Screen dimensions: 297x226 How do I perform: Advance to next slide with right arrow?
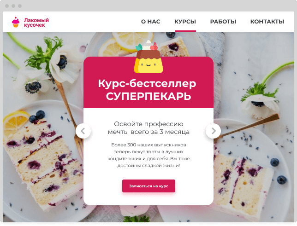(213, 131)
